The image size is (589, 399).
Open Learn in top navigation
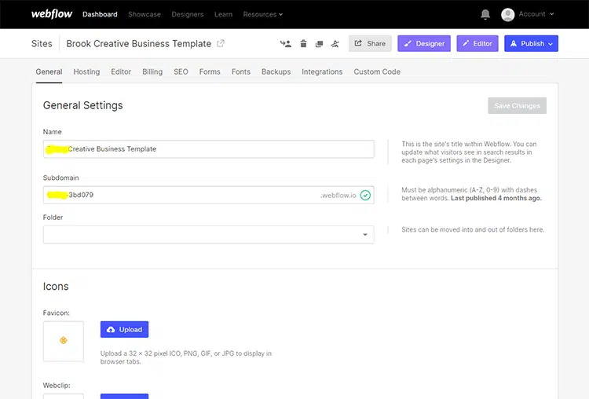pyautogui.click(x=223, y=14)
